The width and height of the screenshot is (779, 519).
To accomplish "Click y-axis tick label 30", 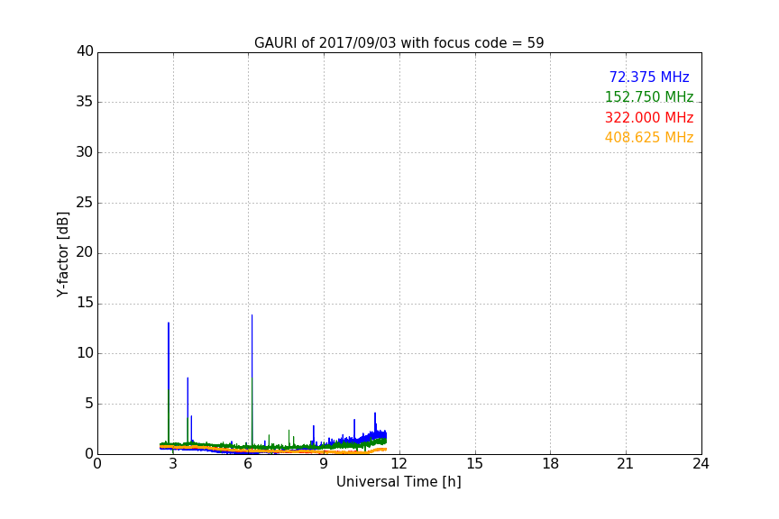I will [85, 152].
